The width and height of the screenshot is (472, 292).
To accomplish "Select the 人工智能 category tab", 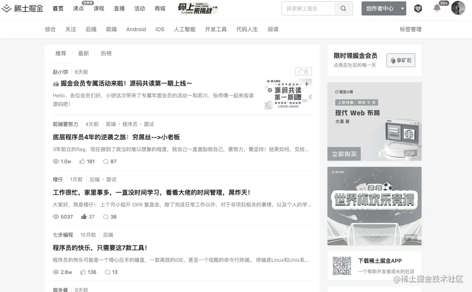I will 184,29.
